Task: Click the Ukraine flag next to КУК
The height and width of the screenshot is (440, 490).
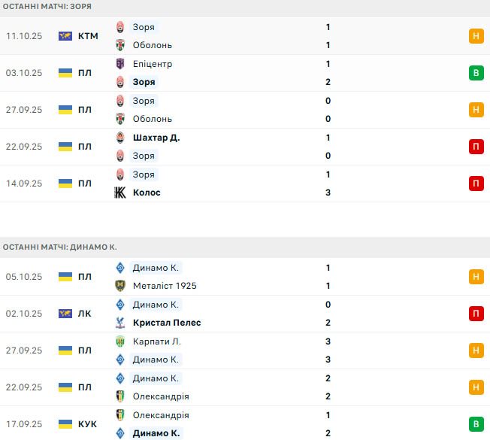Action: (x=65, y=424)
